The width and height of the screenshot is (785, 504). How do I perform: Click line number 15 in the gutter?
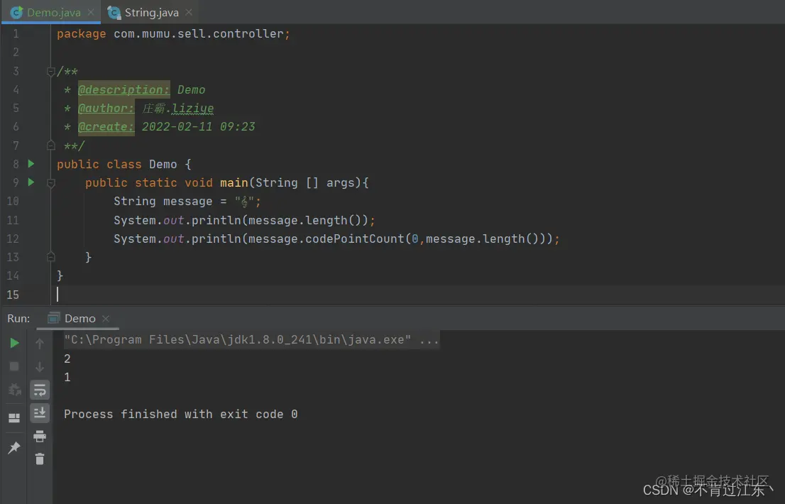(x=13, y=295)
